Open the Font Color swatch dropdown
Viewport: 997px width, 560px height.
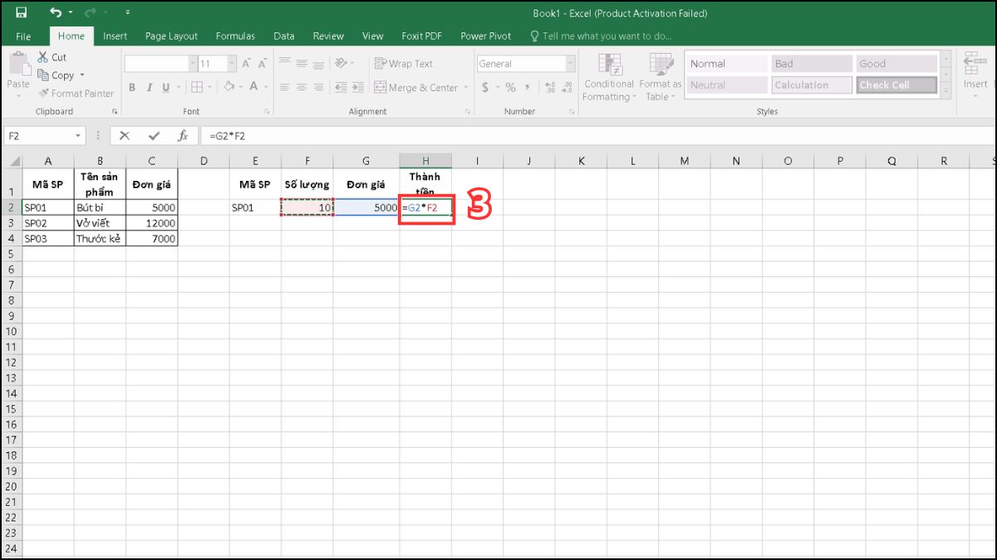265,87
